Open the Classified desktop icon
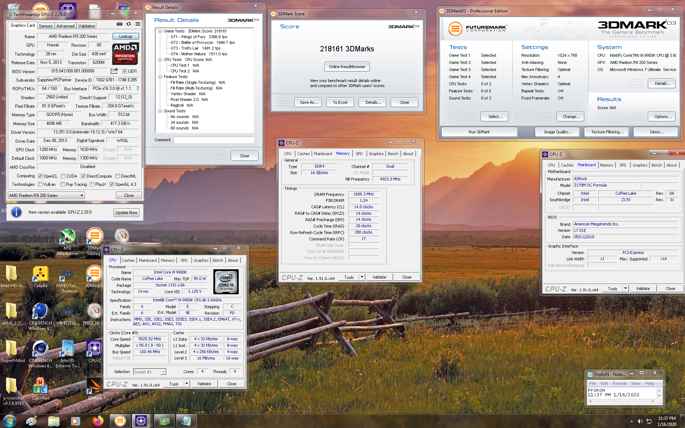685x428 pixels. click(40, 389)
